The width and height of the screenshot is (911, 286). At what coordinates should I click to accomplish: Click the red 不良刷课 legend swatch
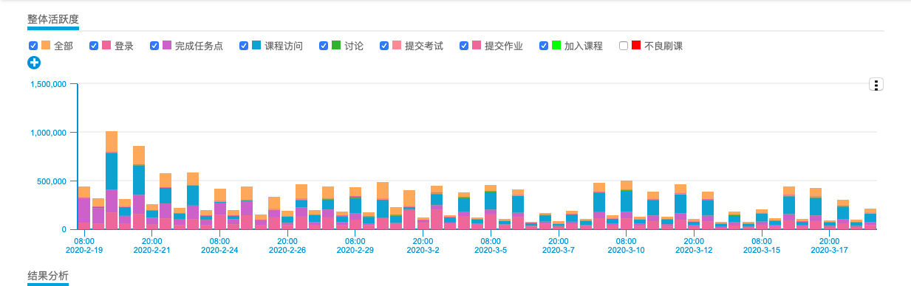[x=636, y=46]
